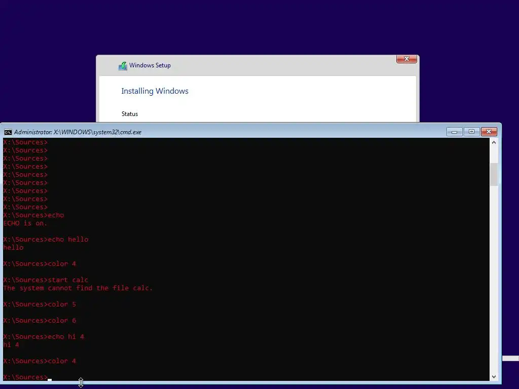This screenshot has height=389, width=519.
Task: Click the 'Installing Windows' heading in Setup
Action: point(155,91)
